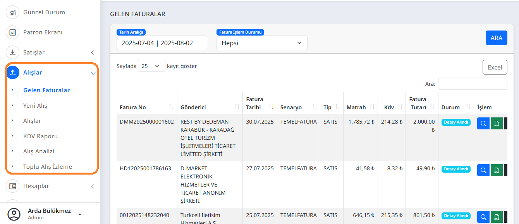Click the Arda Bülükmez profile avatar icon
The width and height of the screenshot is (519, 224).
click(15, 214)
